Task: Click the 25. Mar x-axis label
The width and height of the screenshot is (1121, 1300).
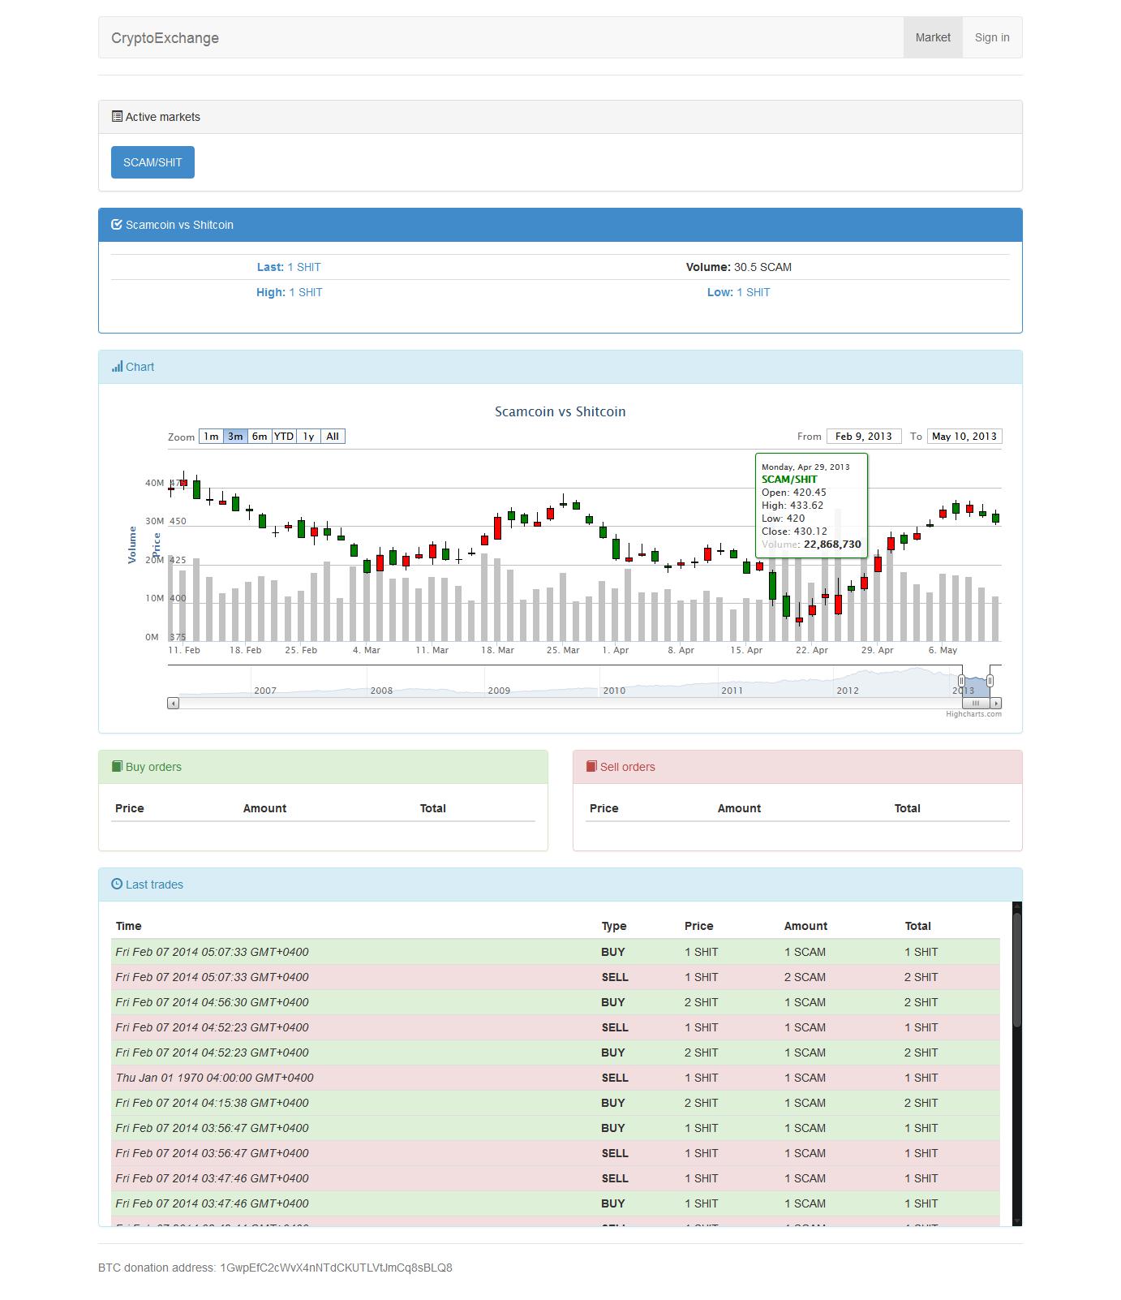Action: [x=563, y=650]
